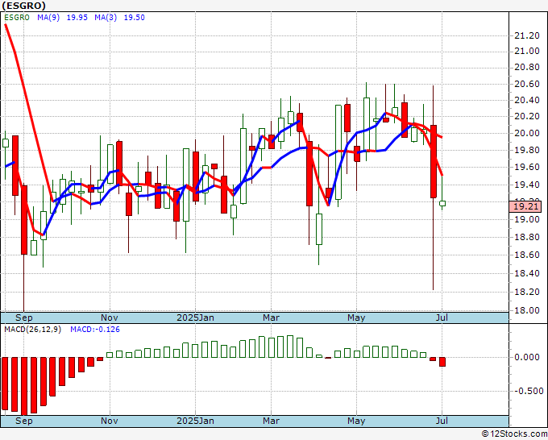Click the 20.40 price axis label
This screenshot has height=440, width=548.
527,100
